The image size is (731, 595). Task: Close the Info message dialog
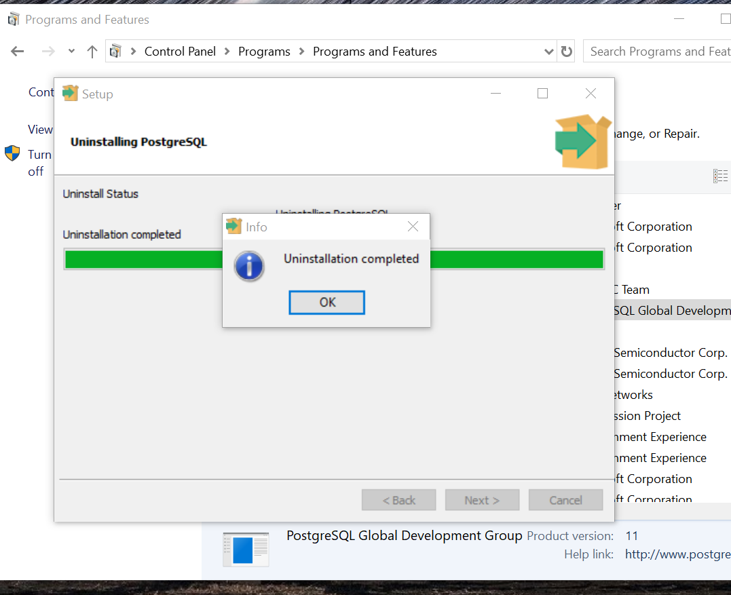(x=413, y=227)
